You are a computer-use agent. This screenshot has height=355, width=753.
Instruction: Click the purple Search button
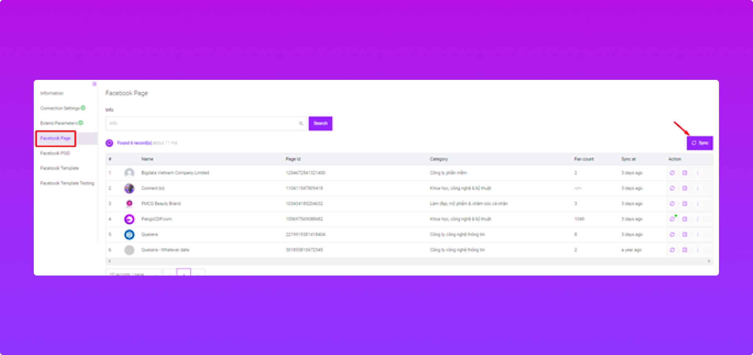click(x=320, y=123)
